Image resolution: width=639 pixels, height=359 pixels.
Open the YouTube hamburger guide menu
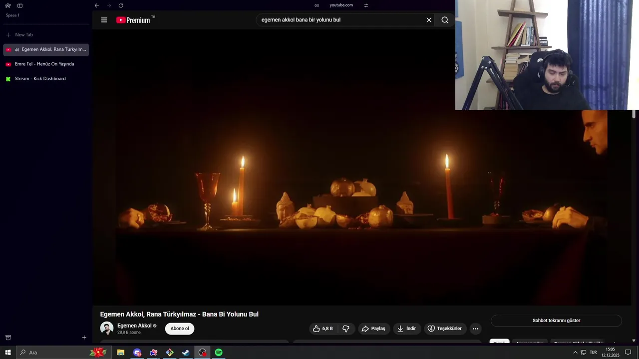coord(104,20)
